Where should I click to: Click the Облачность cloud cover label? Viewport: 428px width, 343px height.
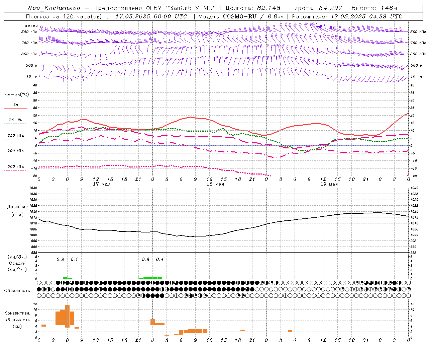point(17,291)
